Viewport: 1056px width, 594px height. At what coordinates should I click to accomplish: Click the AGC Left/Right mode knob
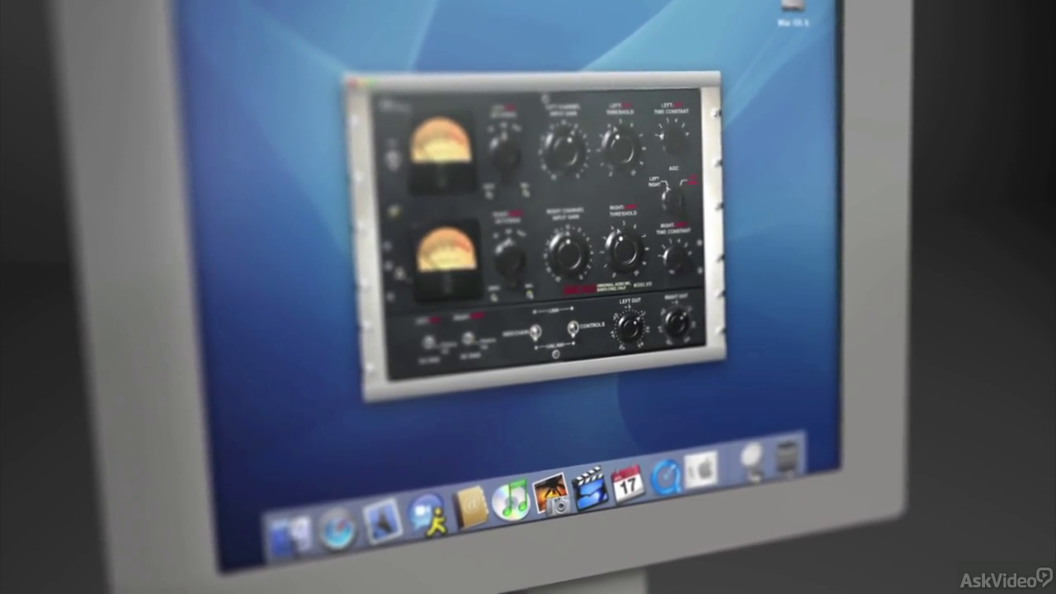[x=674, y=199]
